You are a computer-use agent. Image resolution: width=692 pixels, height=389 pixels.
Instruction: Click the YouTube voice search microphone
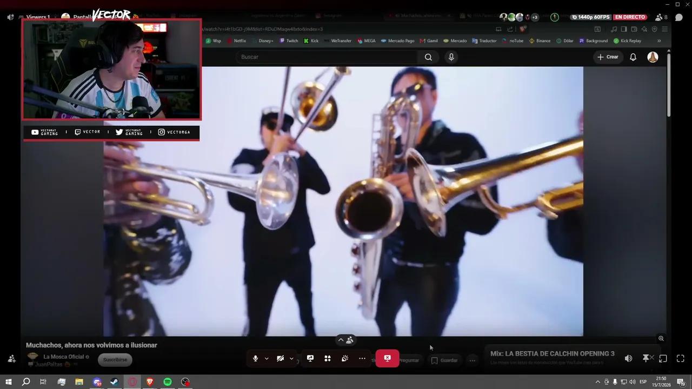tap(451, 57)
